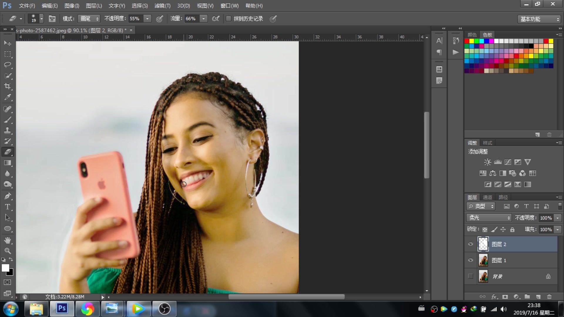Show the 背景 layer visibility box
This screenshot has width=564, height=317.
tap(471, 276)
